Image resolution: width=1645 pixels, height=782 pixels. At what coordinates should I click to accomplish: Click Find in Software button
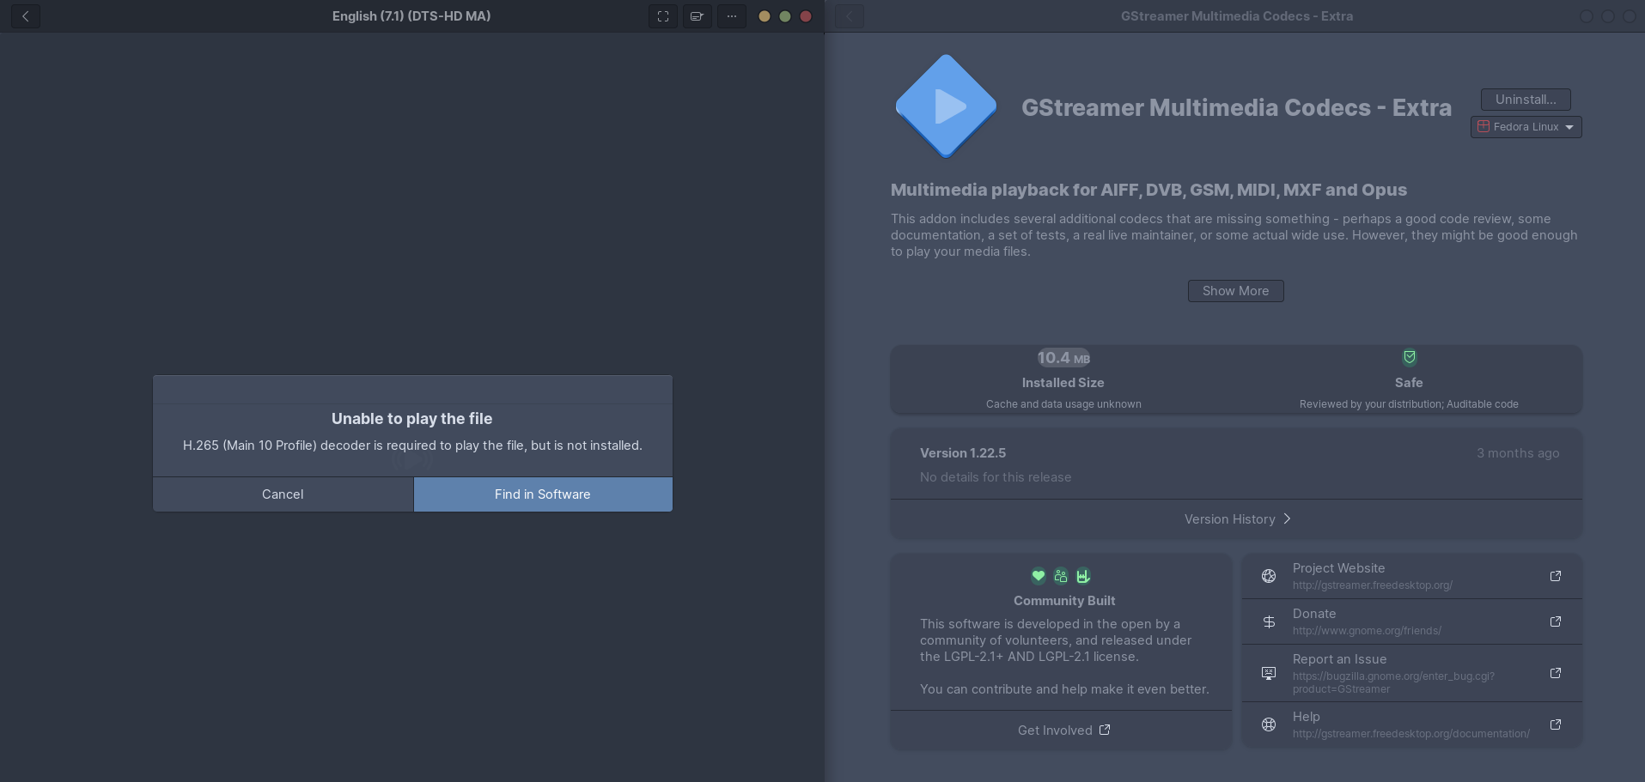(543, 494)
